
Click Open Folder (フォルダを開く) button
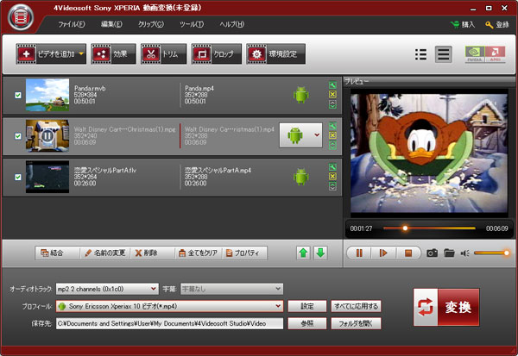(x=356, y=323)
